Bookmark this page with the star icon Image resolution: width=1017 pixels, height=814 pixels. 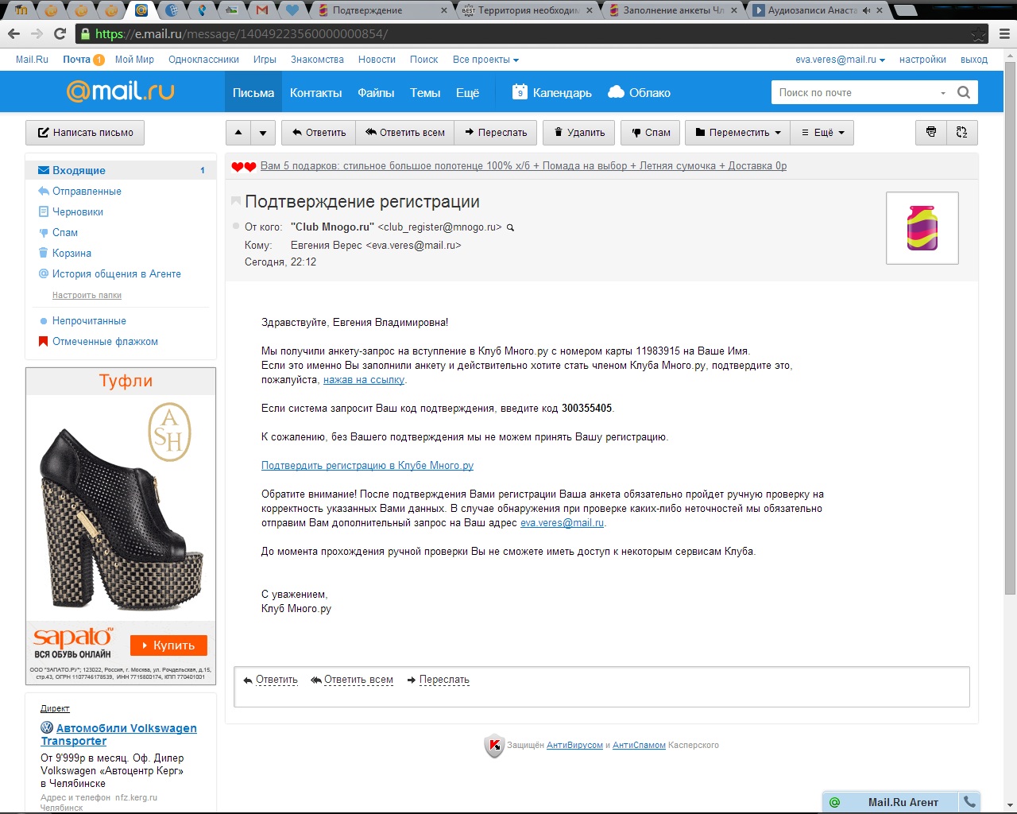point(979,34)
